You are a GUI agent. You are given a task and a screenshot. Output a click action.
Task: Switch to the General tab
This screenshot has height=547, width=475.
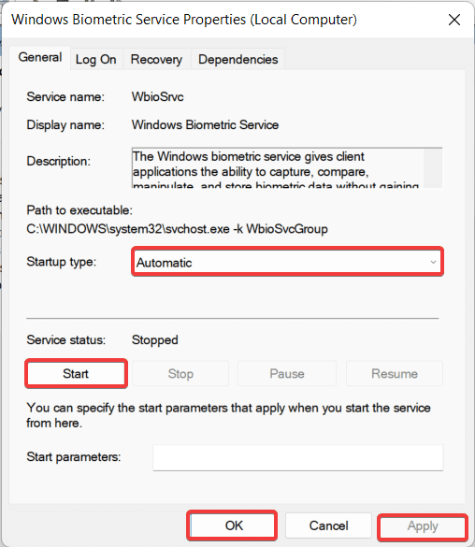click(40, 58)
